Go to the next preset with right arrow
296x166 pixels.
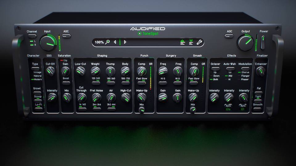[125, 42]
